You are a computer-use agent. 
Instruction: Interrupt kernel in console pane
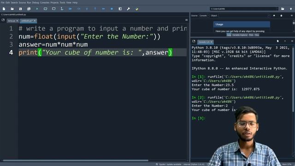(285, 41)
